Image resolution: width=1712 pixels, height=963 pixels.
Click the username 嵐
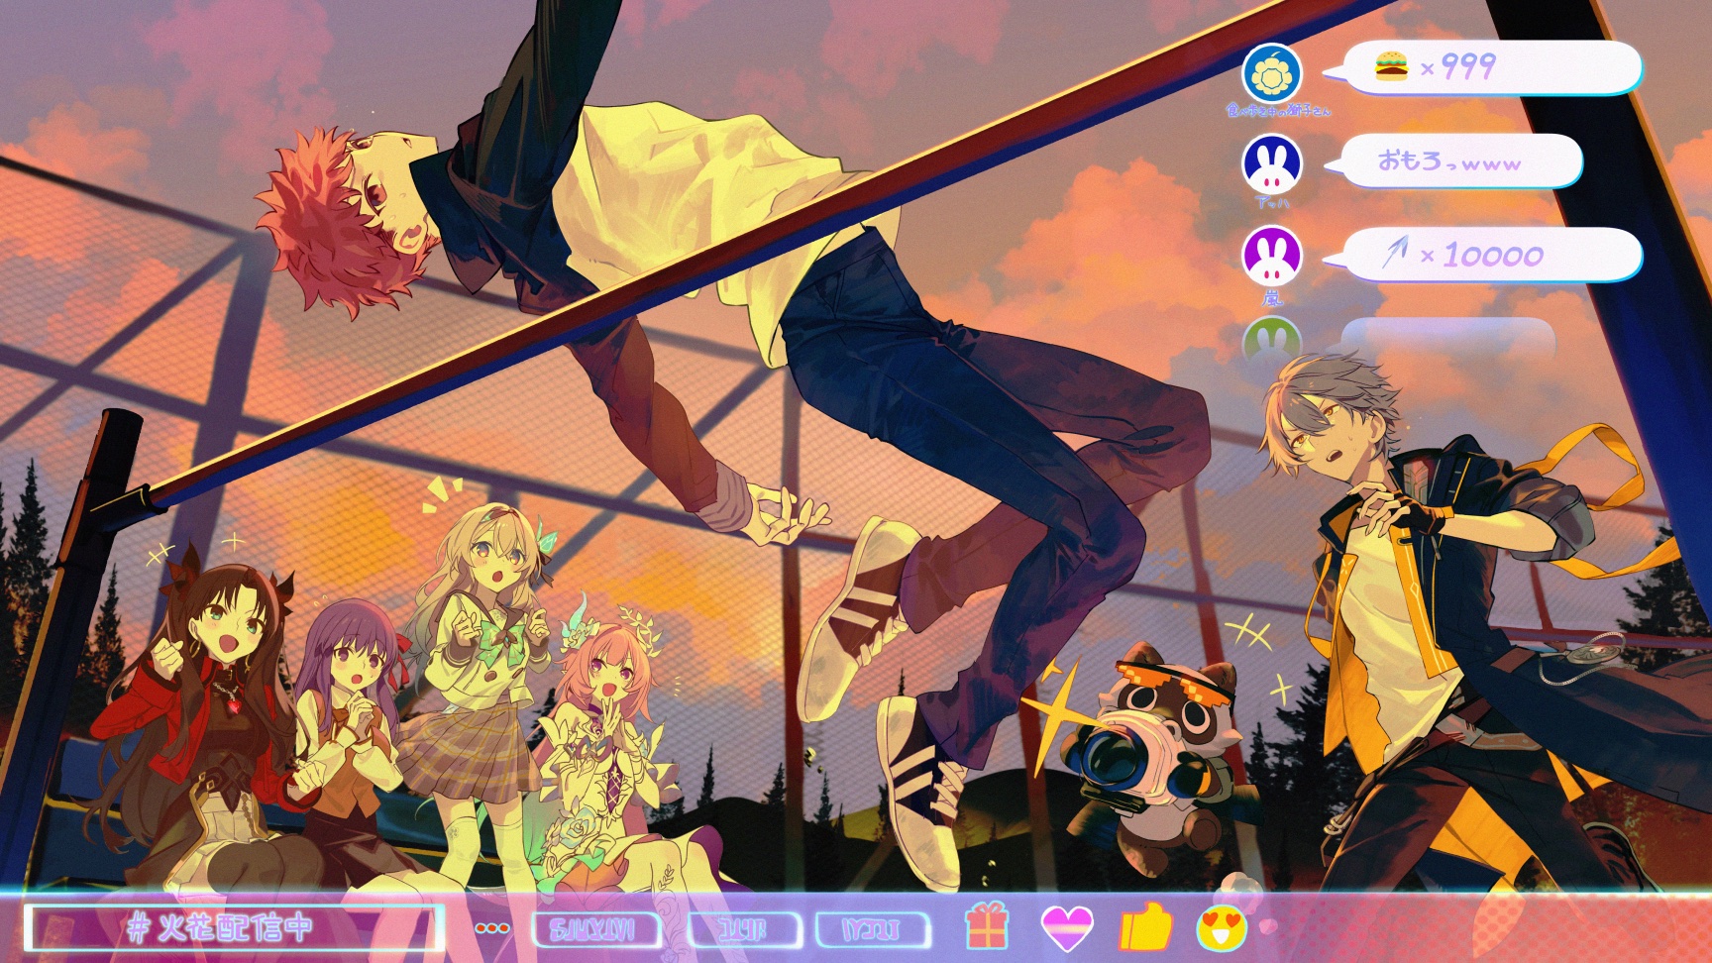click(1272, 296)
